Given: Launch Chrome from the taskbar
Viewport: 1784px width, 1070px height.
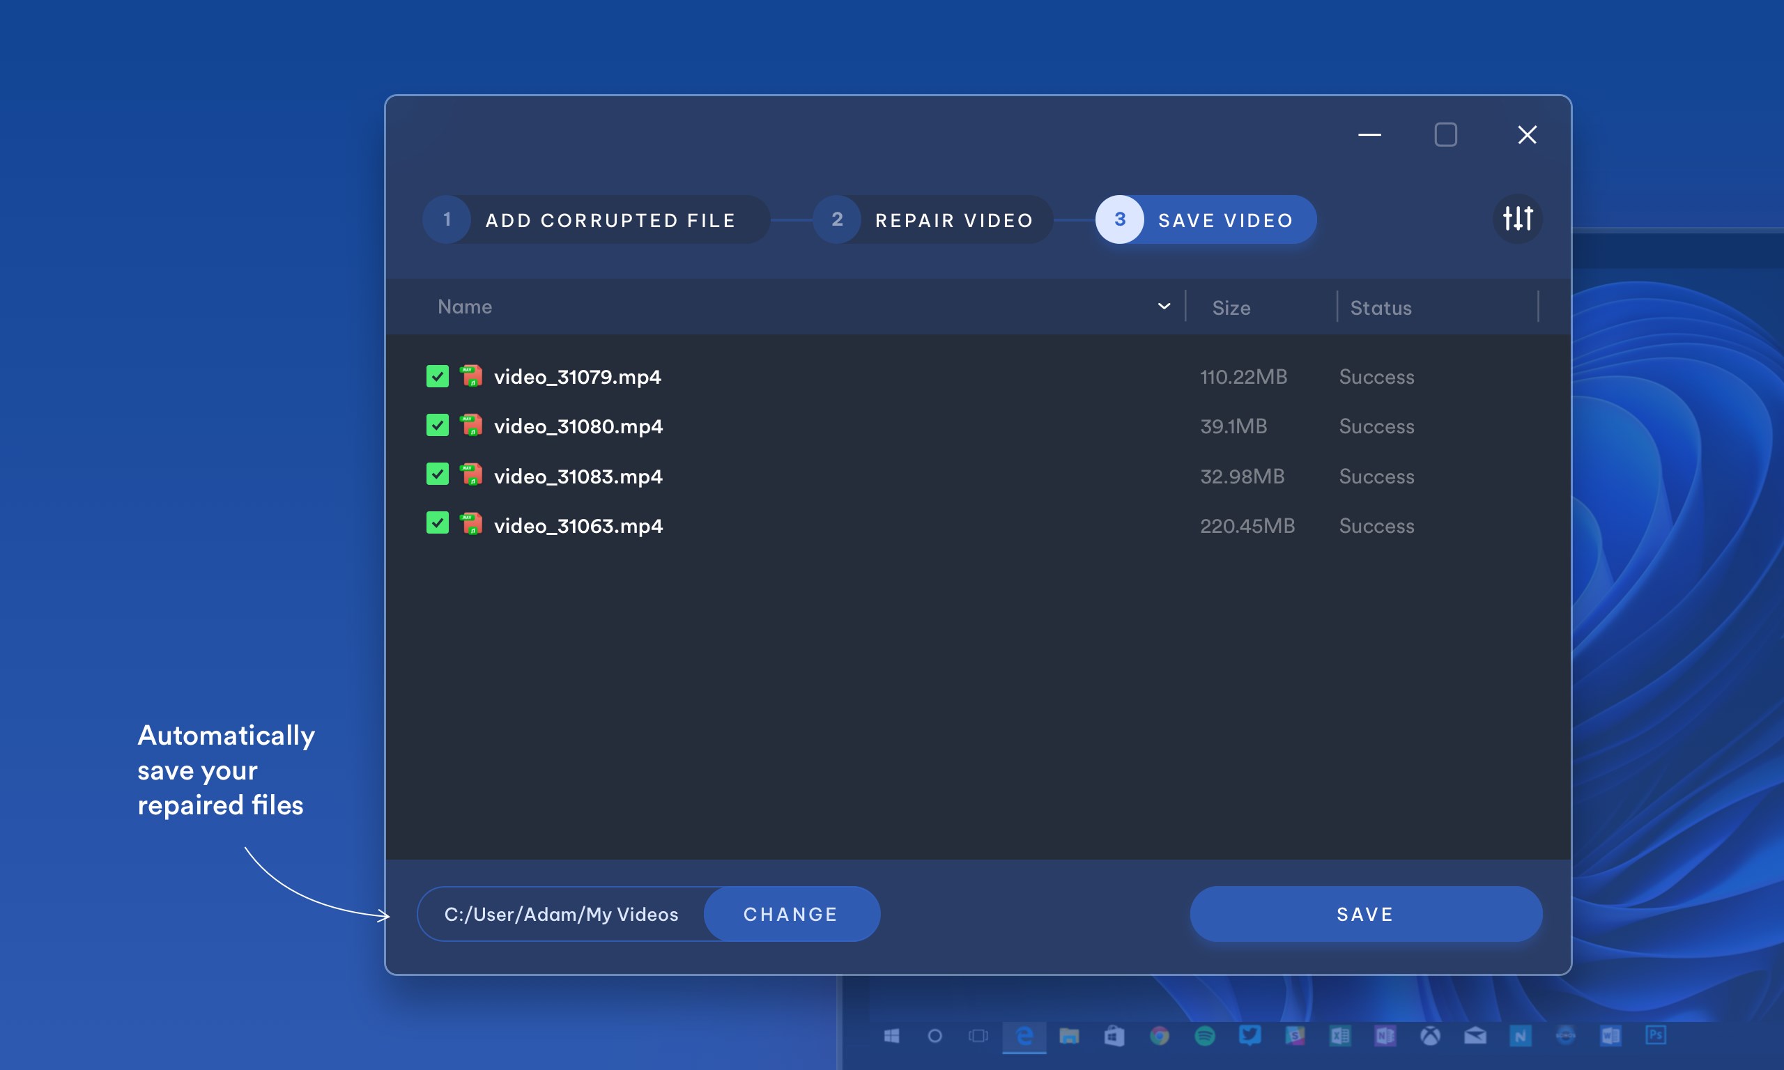Looking at the screenshot, I should pyautogui.click(x=1159, y=1036).
